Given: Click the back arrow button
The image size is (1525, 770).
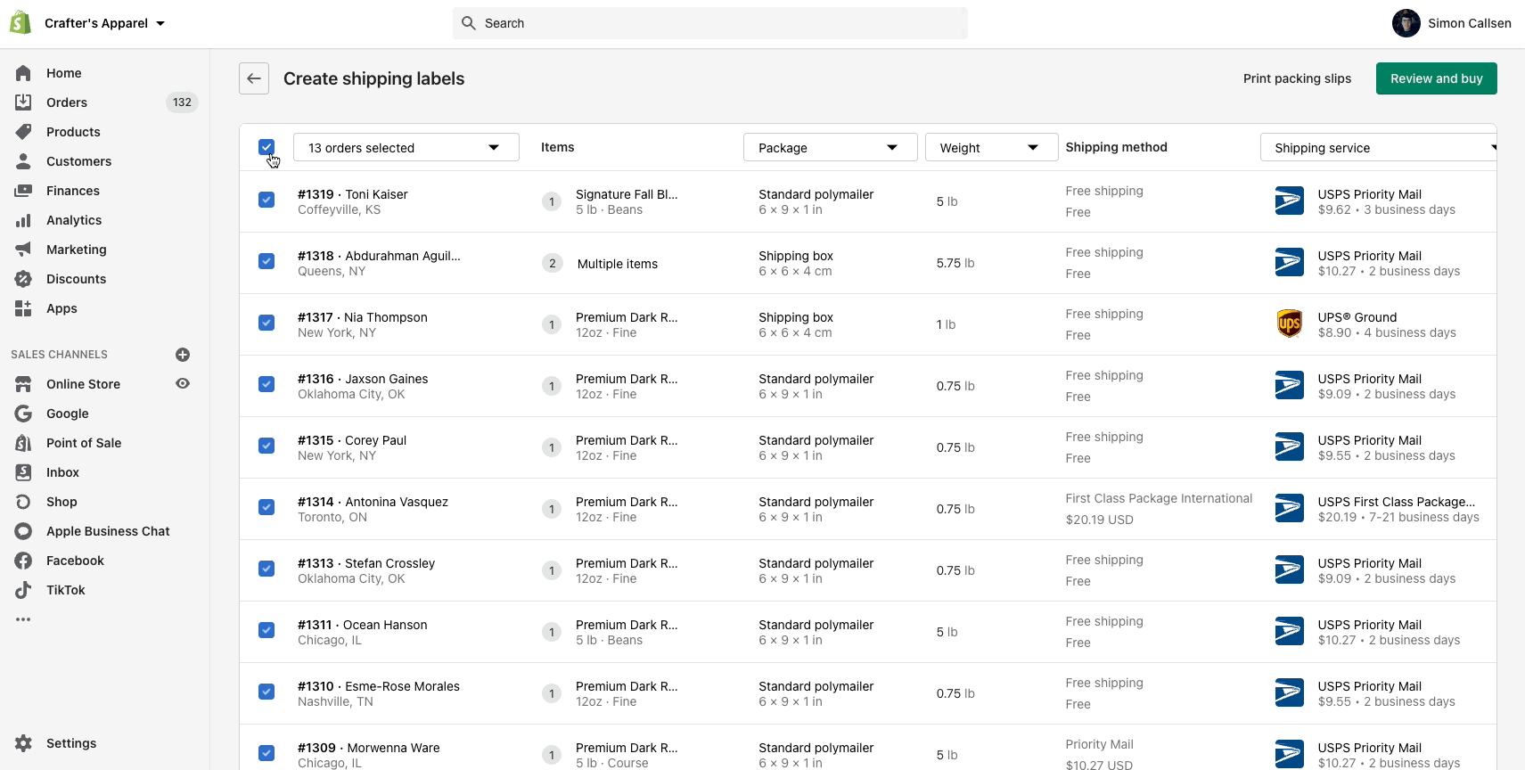Looking at the screenshot, I should 254,78.
